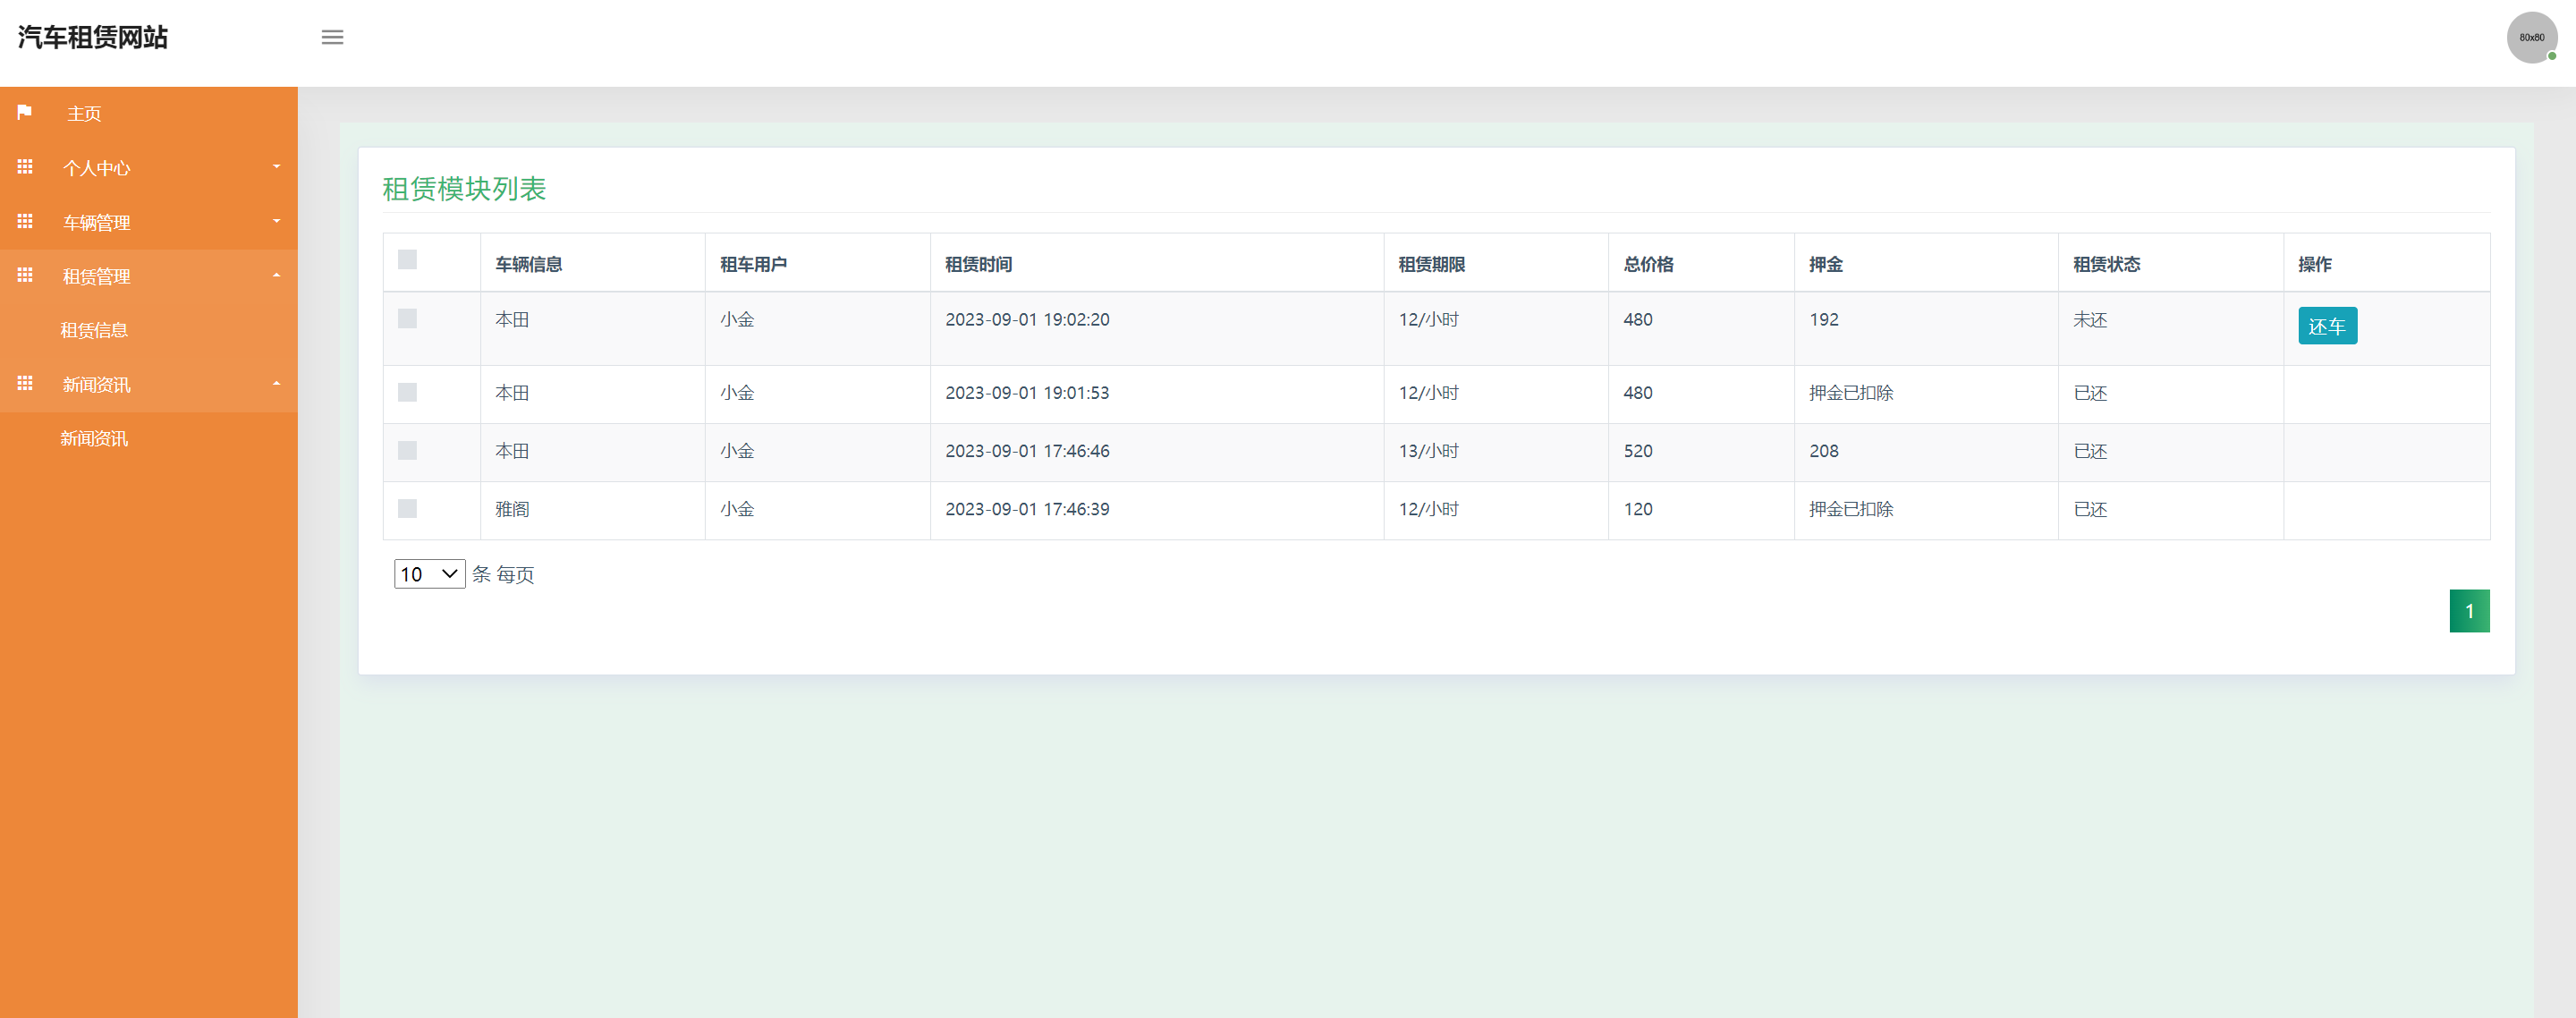2576x1018 pixels.
Task: Click the 租赁模块列表 heading
Action: tap(464, 188)
